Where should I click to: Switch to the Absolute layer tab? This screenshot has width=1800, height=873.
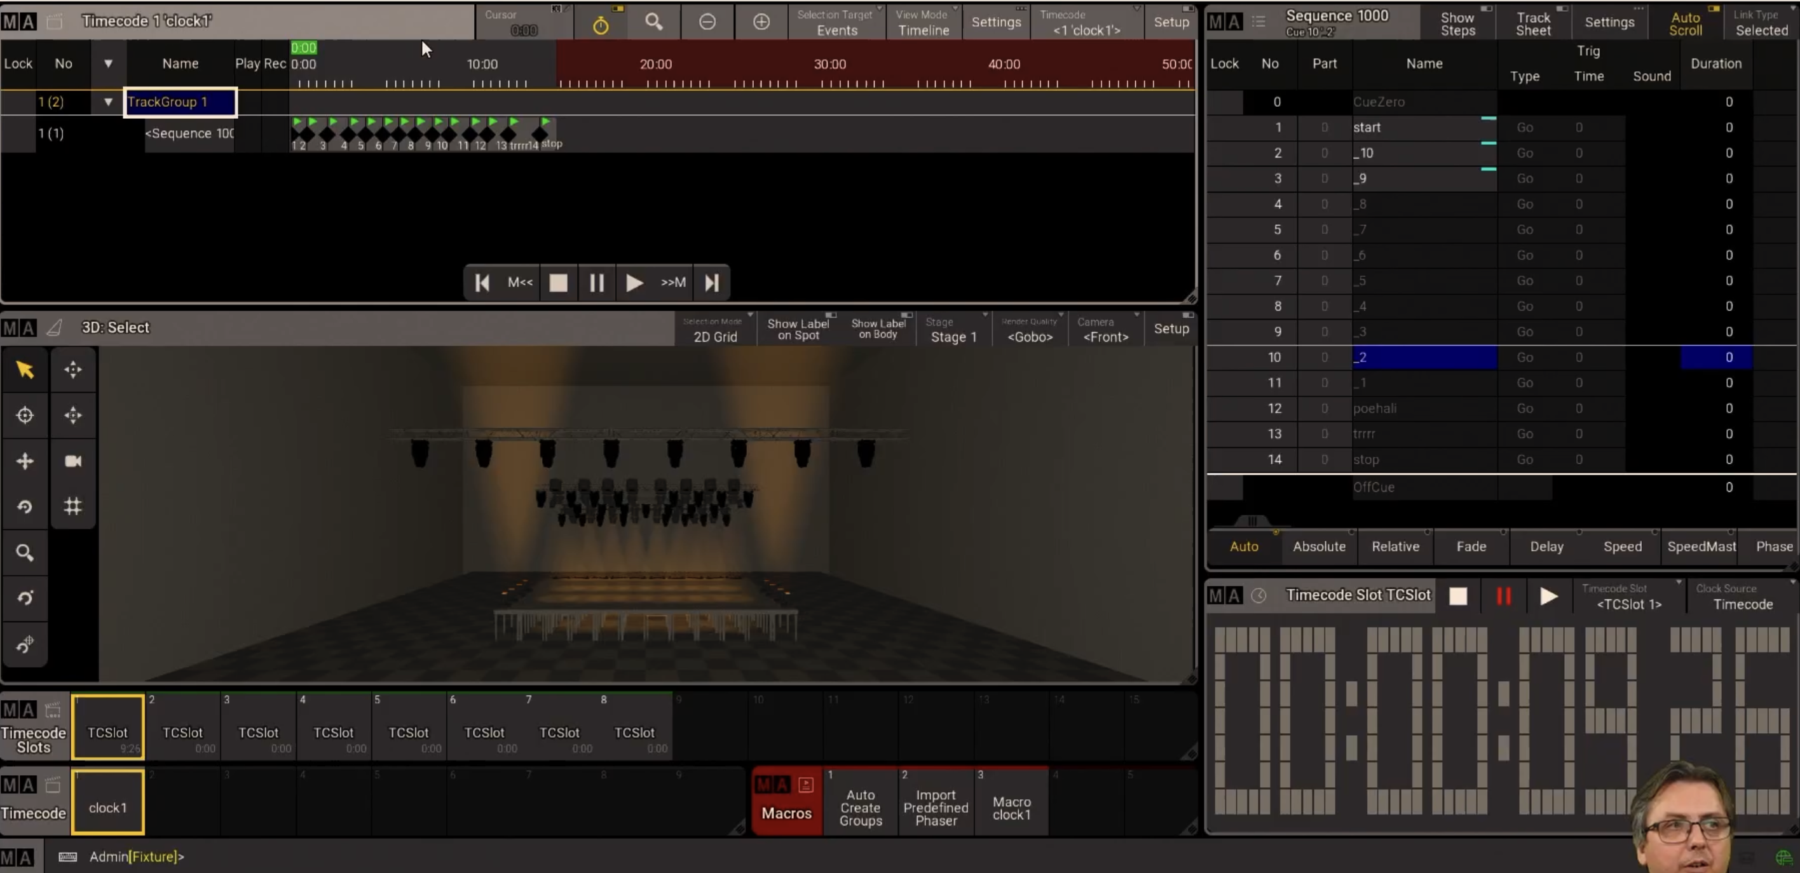(1319, 546)
